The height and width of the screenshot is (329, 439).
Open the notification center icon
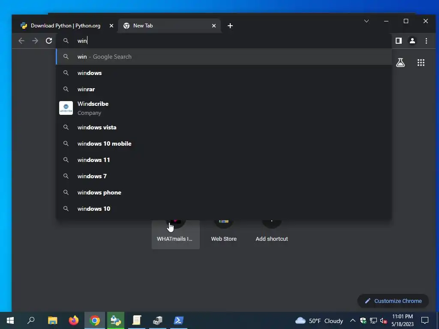(425, 320)
